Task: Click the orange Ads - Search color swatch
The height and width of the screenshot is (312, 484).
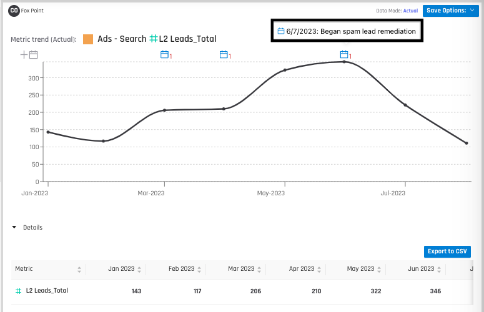Action: [x=88, y=39]
